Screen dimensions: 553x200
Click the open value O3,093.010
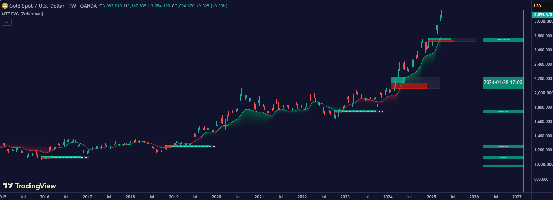(x=111, y=6)
